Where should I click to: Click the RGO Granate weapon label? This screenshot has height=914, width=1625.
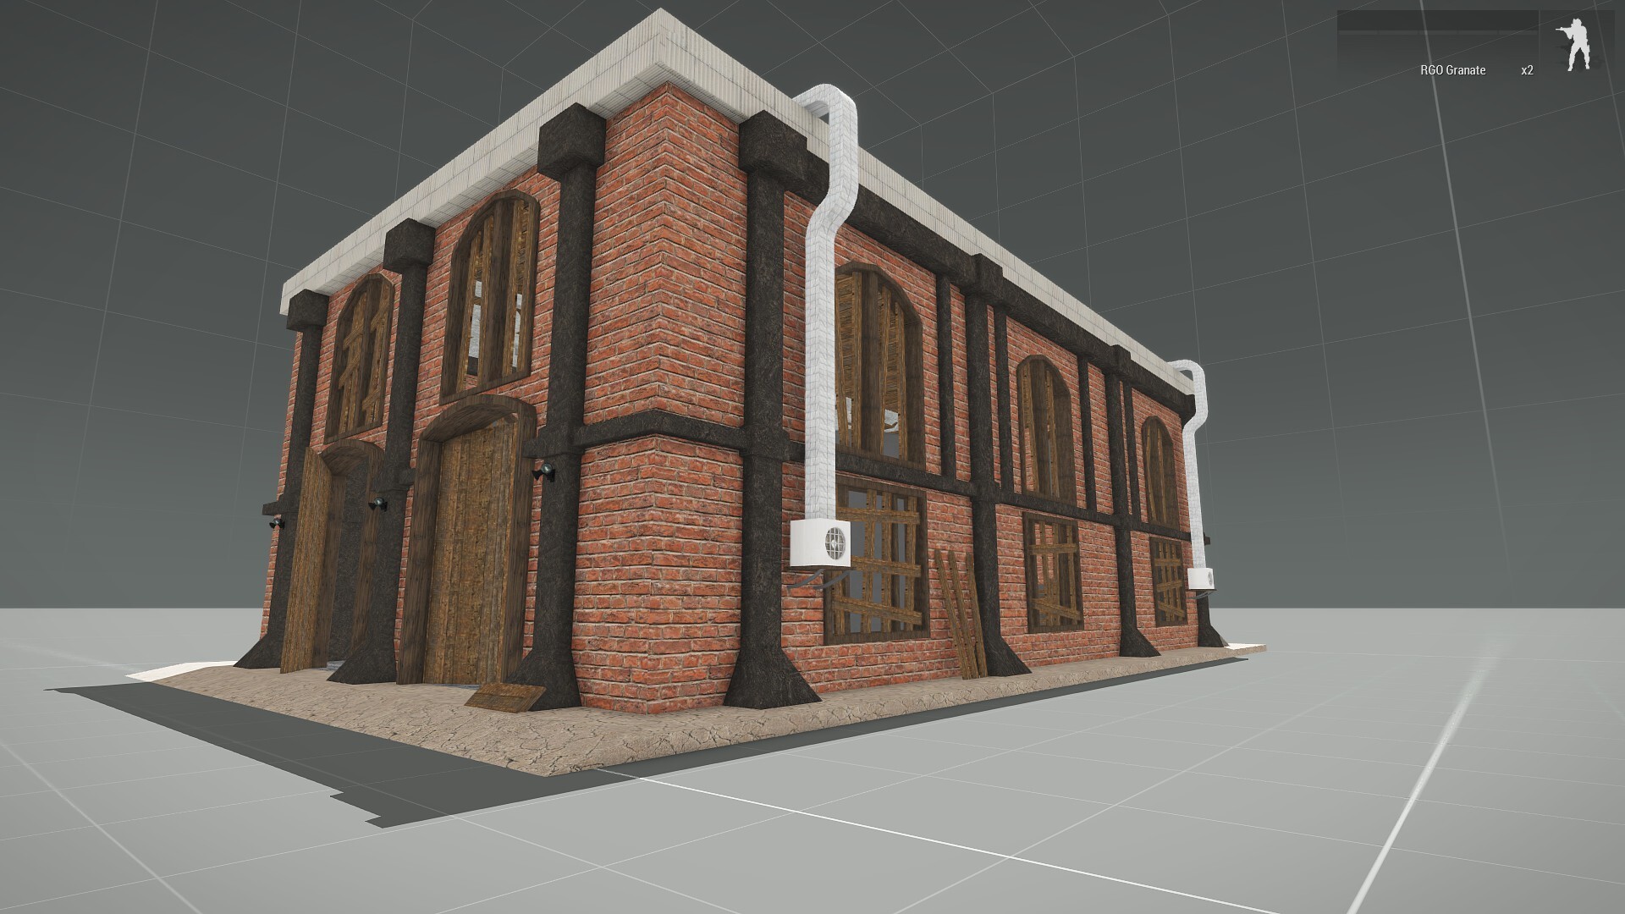click(x=1452, y=70)
